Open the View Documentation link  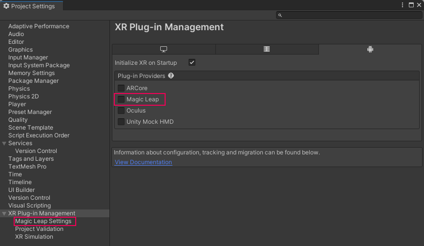click(143, 162)
